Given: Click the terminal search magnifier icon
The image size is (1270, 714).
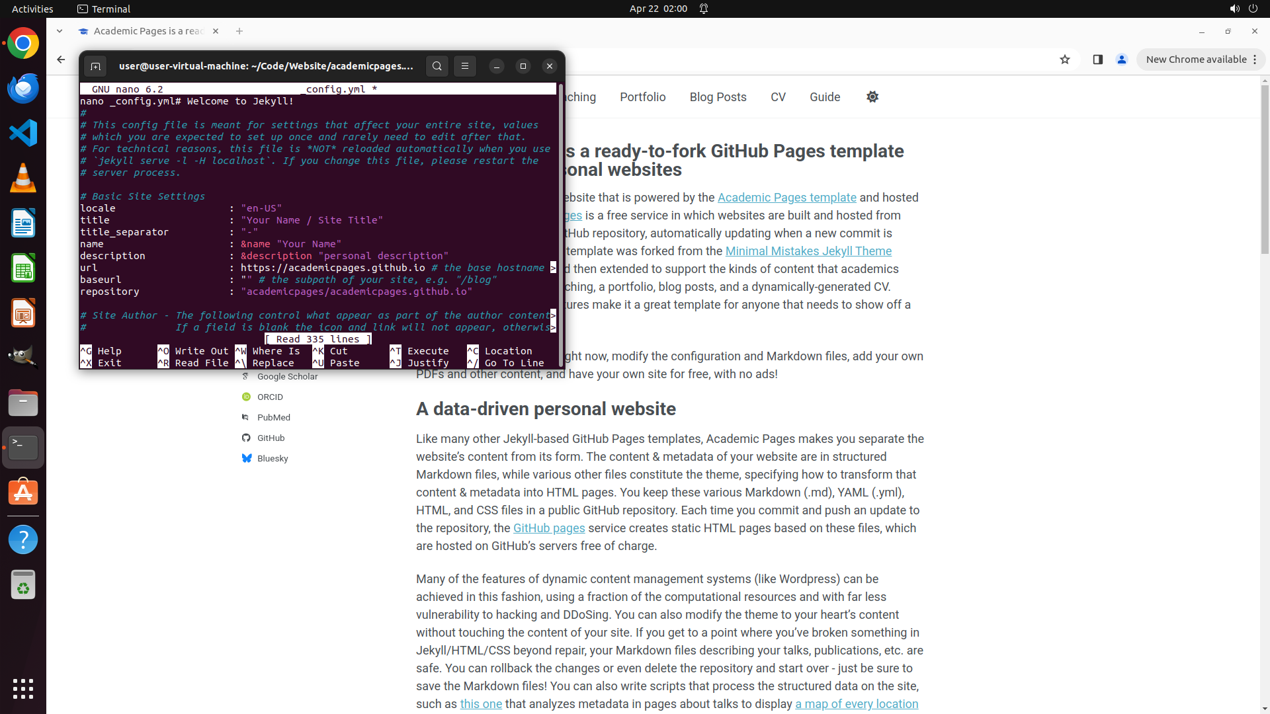Looking at the screenshot, I should [x=437, y=66].
